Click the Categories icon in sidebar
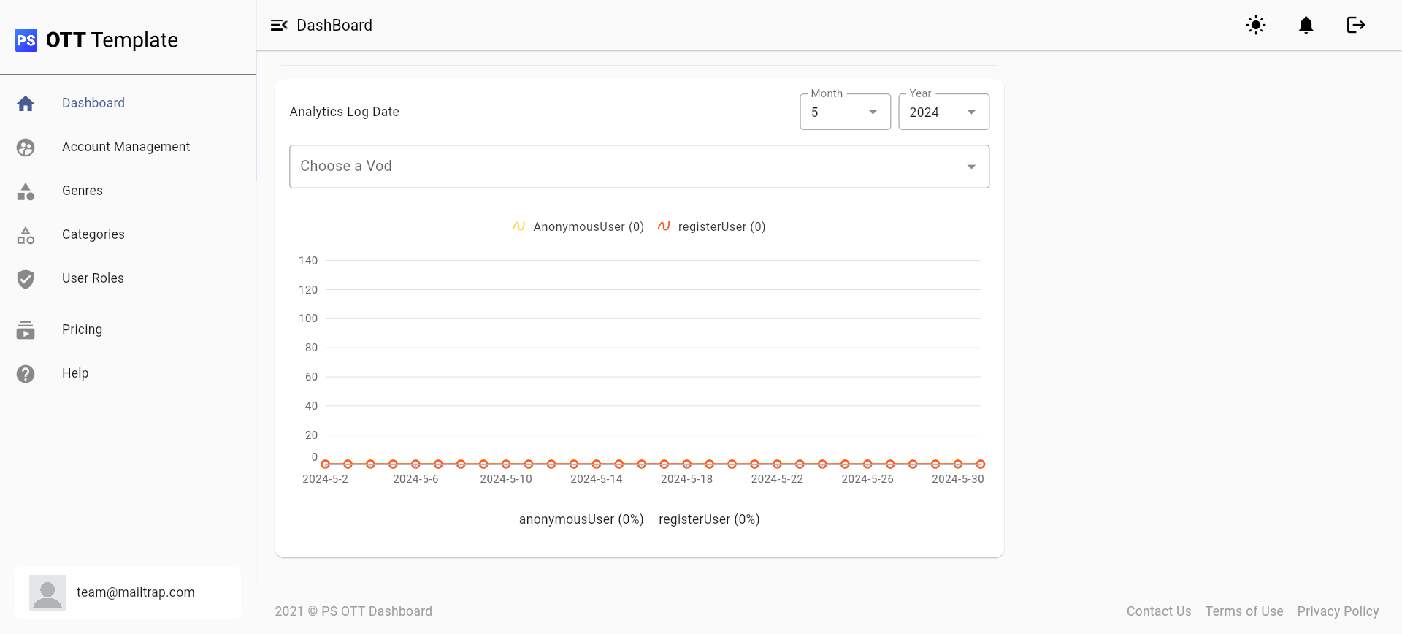Image resolution: width=1402 pixels, height=634 pixels. coord(26,235)
